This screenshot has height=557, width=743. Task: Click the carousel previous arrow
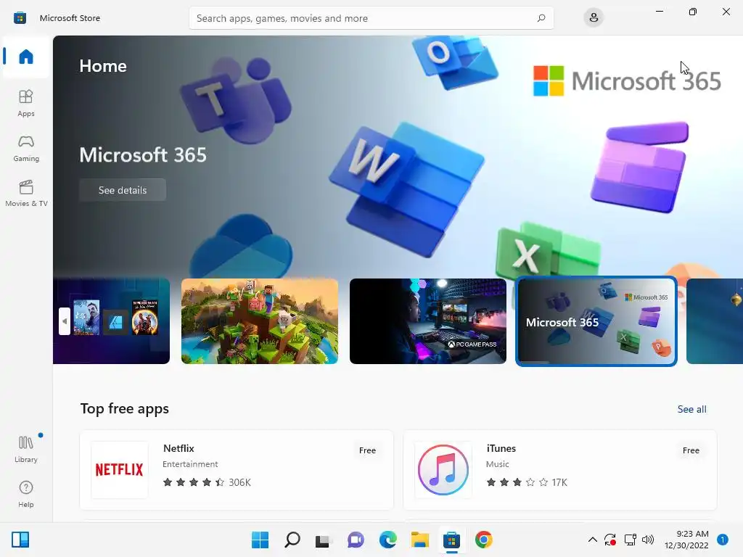click(65, 321)
